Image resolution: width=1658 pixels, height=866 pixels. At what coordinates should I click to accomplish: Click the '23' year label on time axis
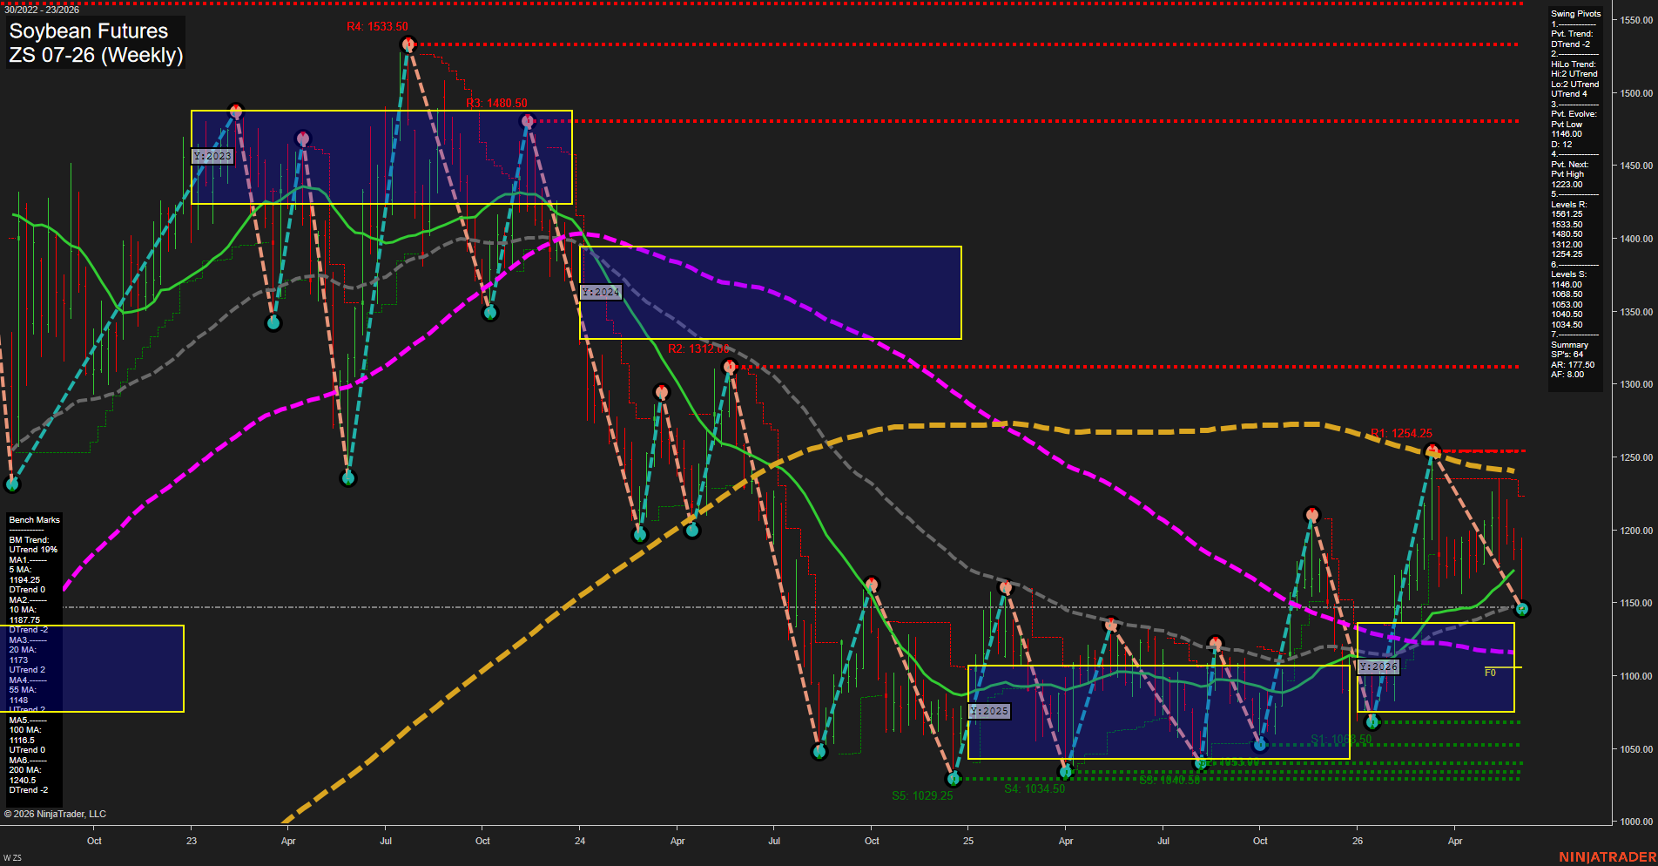[192, 841]
